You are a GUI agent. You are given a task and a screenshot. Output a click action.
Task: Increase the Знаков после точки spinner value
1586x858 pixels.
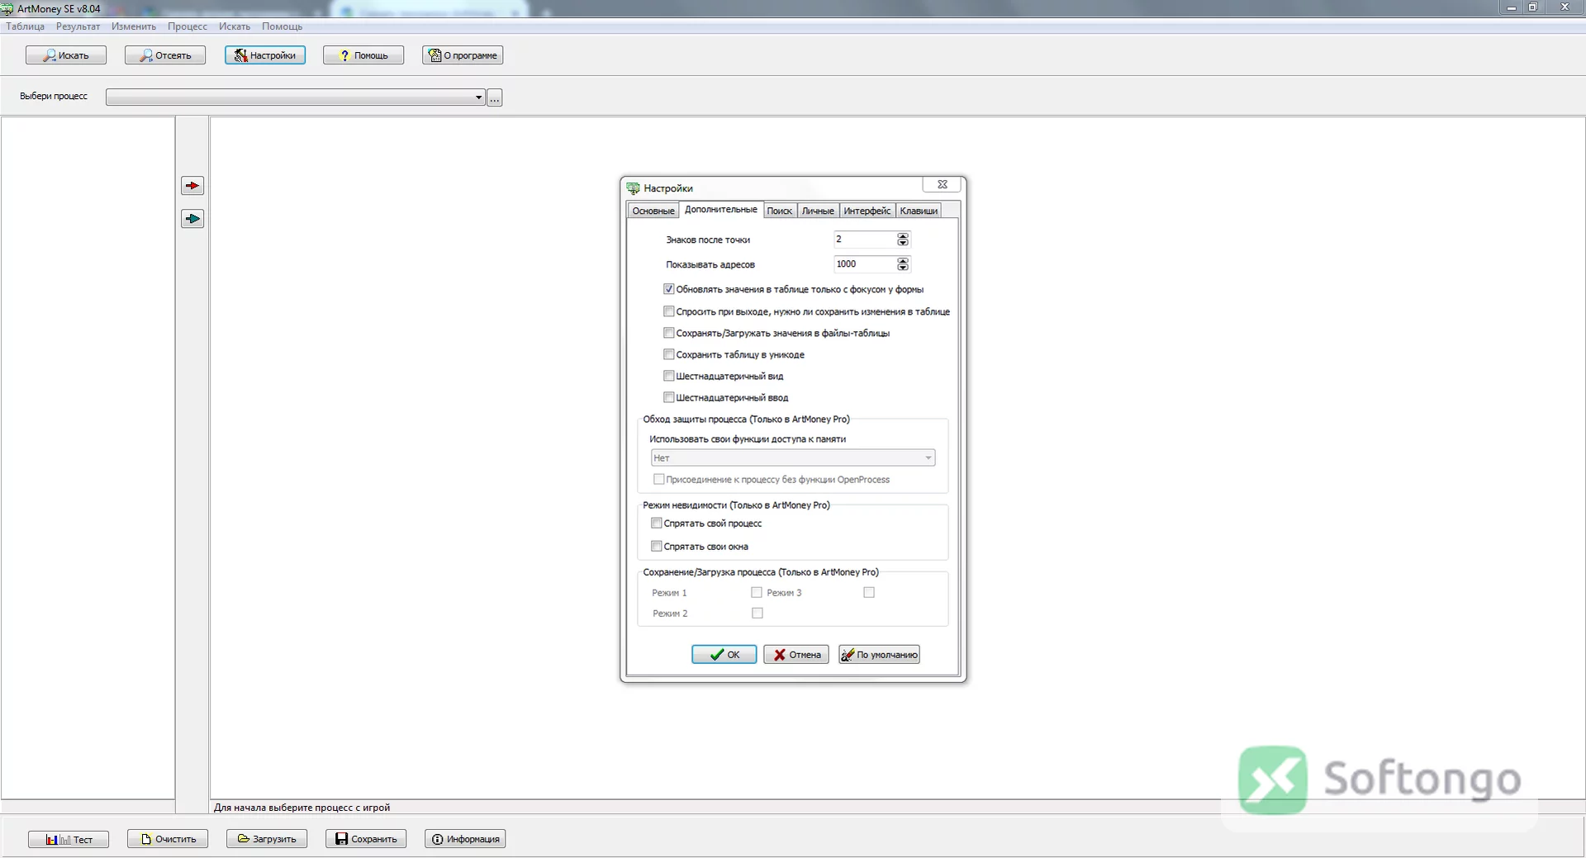point(903,236)
